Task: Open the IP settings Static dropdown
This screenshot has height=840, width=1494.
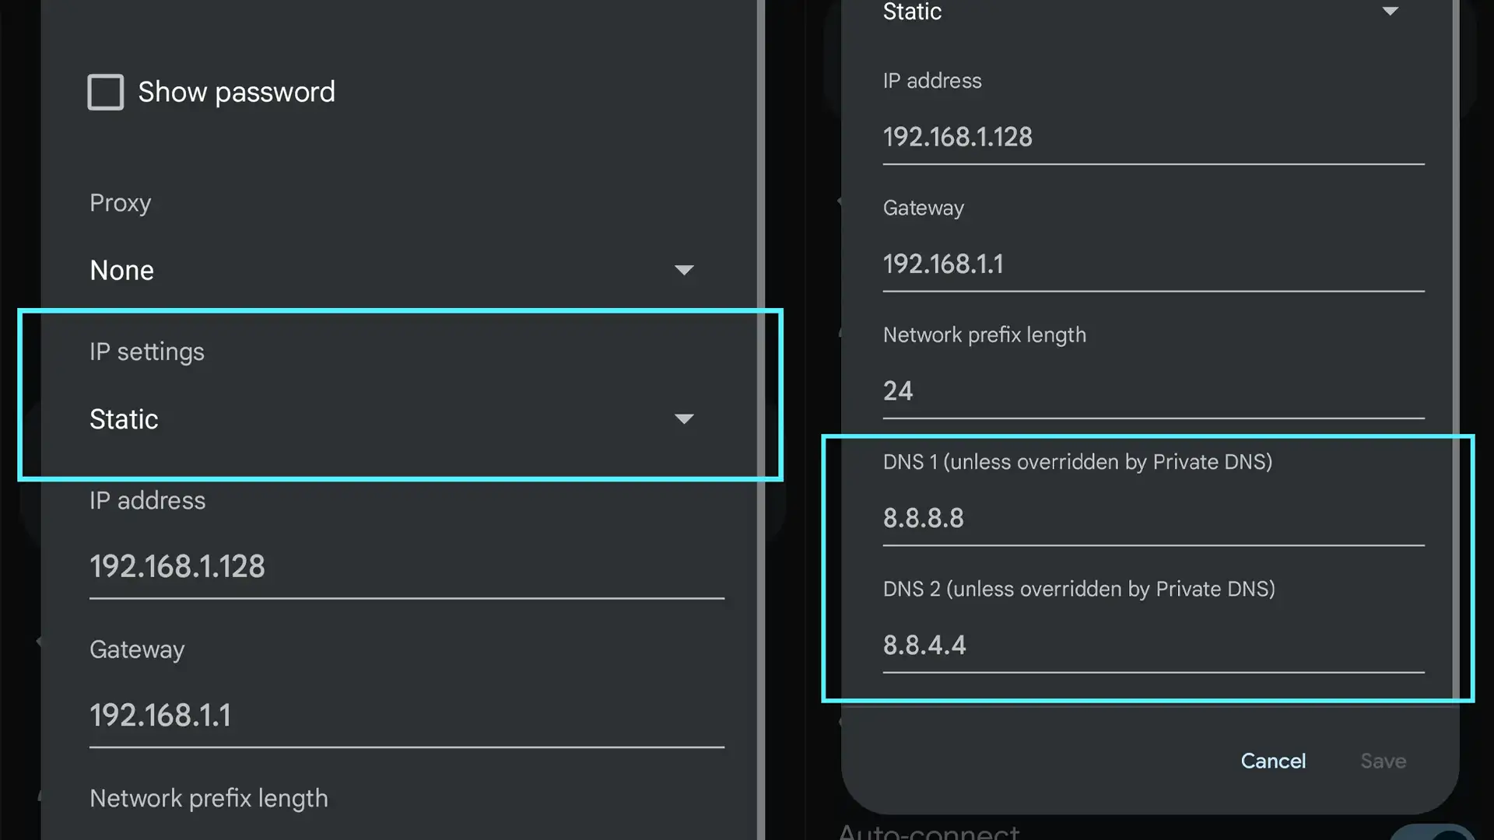Action: (389, 419)
